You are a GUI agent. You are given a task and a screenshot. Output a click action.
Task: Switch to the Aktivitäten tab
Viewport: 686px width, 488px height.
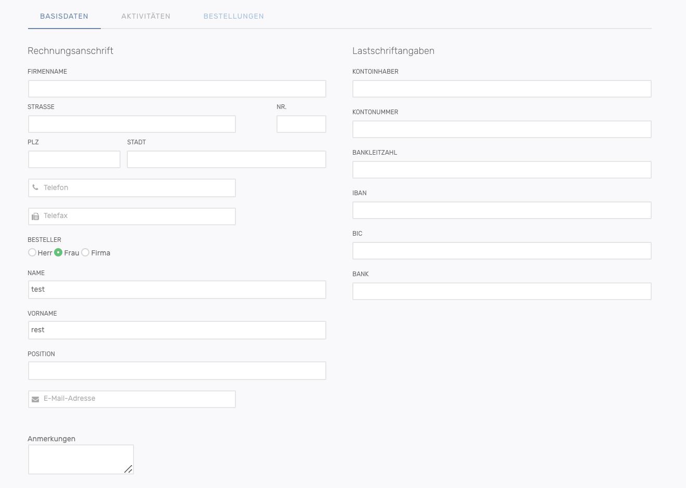point(146,16)
